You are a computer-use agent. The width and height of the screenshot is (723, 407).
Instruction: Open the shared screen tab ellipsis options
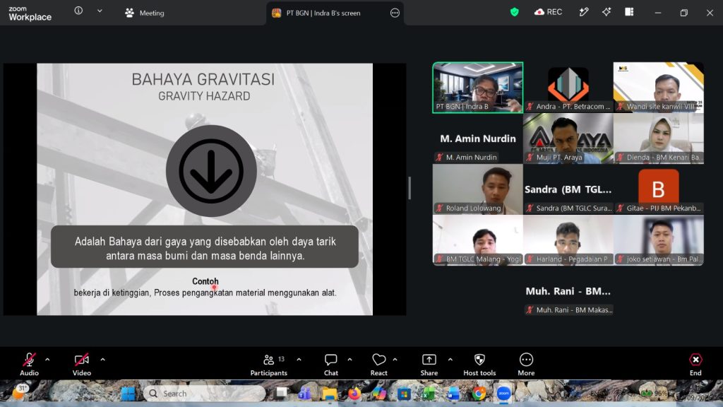[395, 13]
